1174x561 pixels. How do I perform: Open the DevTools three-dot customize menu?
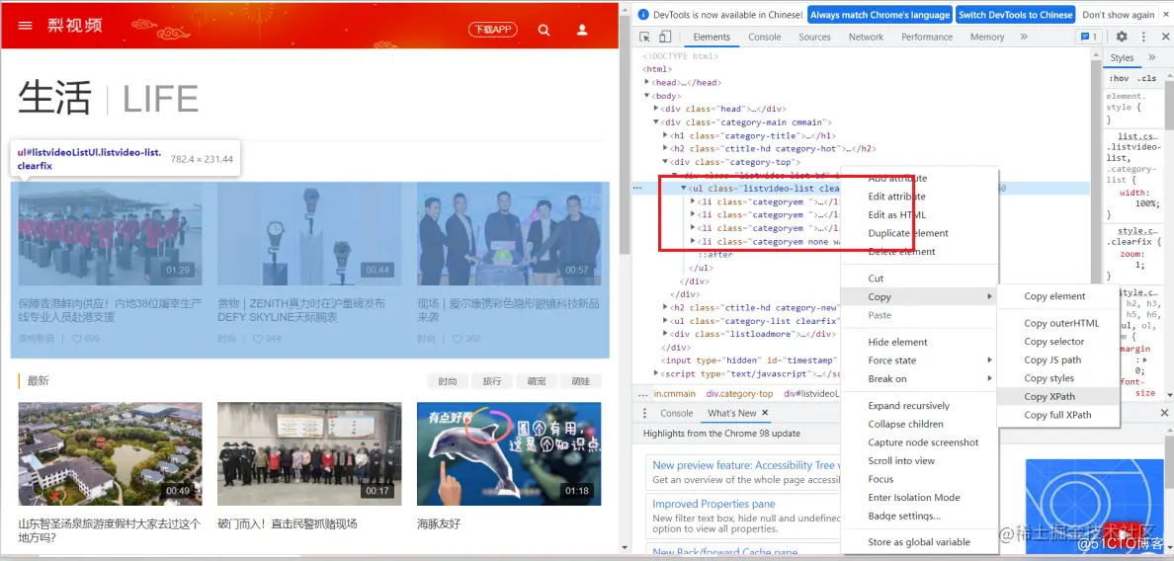click(1143, 37)
